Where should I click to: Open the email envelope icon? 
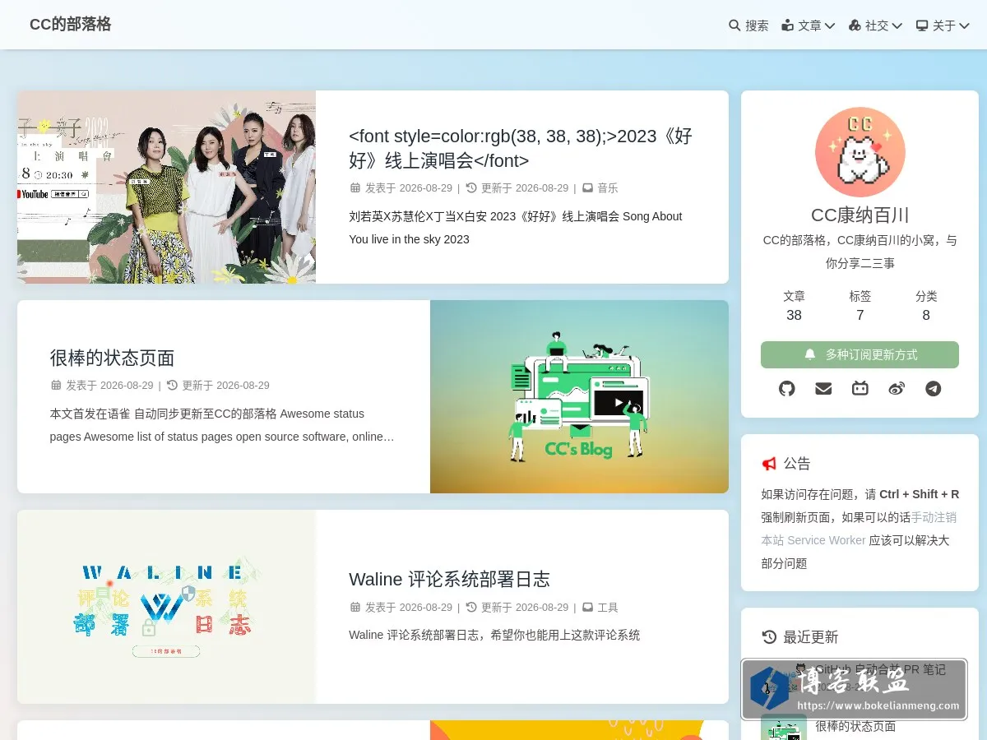(x=823, y=388)
